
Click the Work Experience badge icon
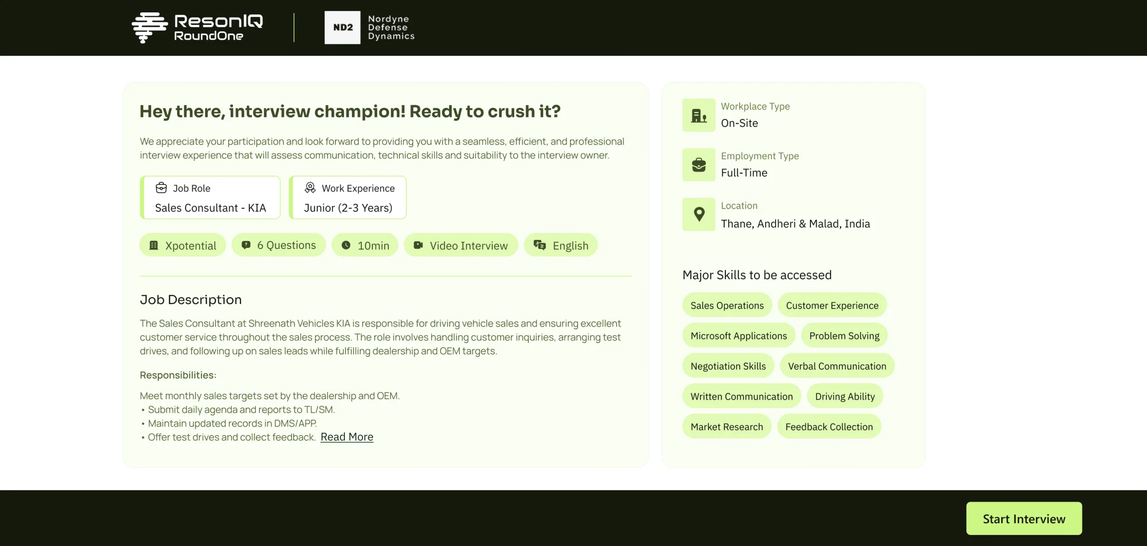[310, 188]
